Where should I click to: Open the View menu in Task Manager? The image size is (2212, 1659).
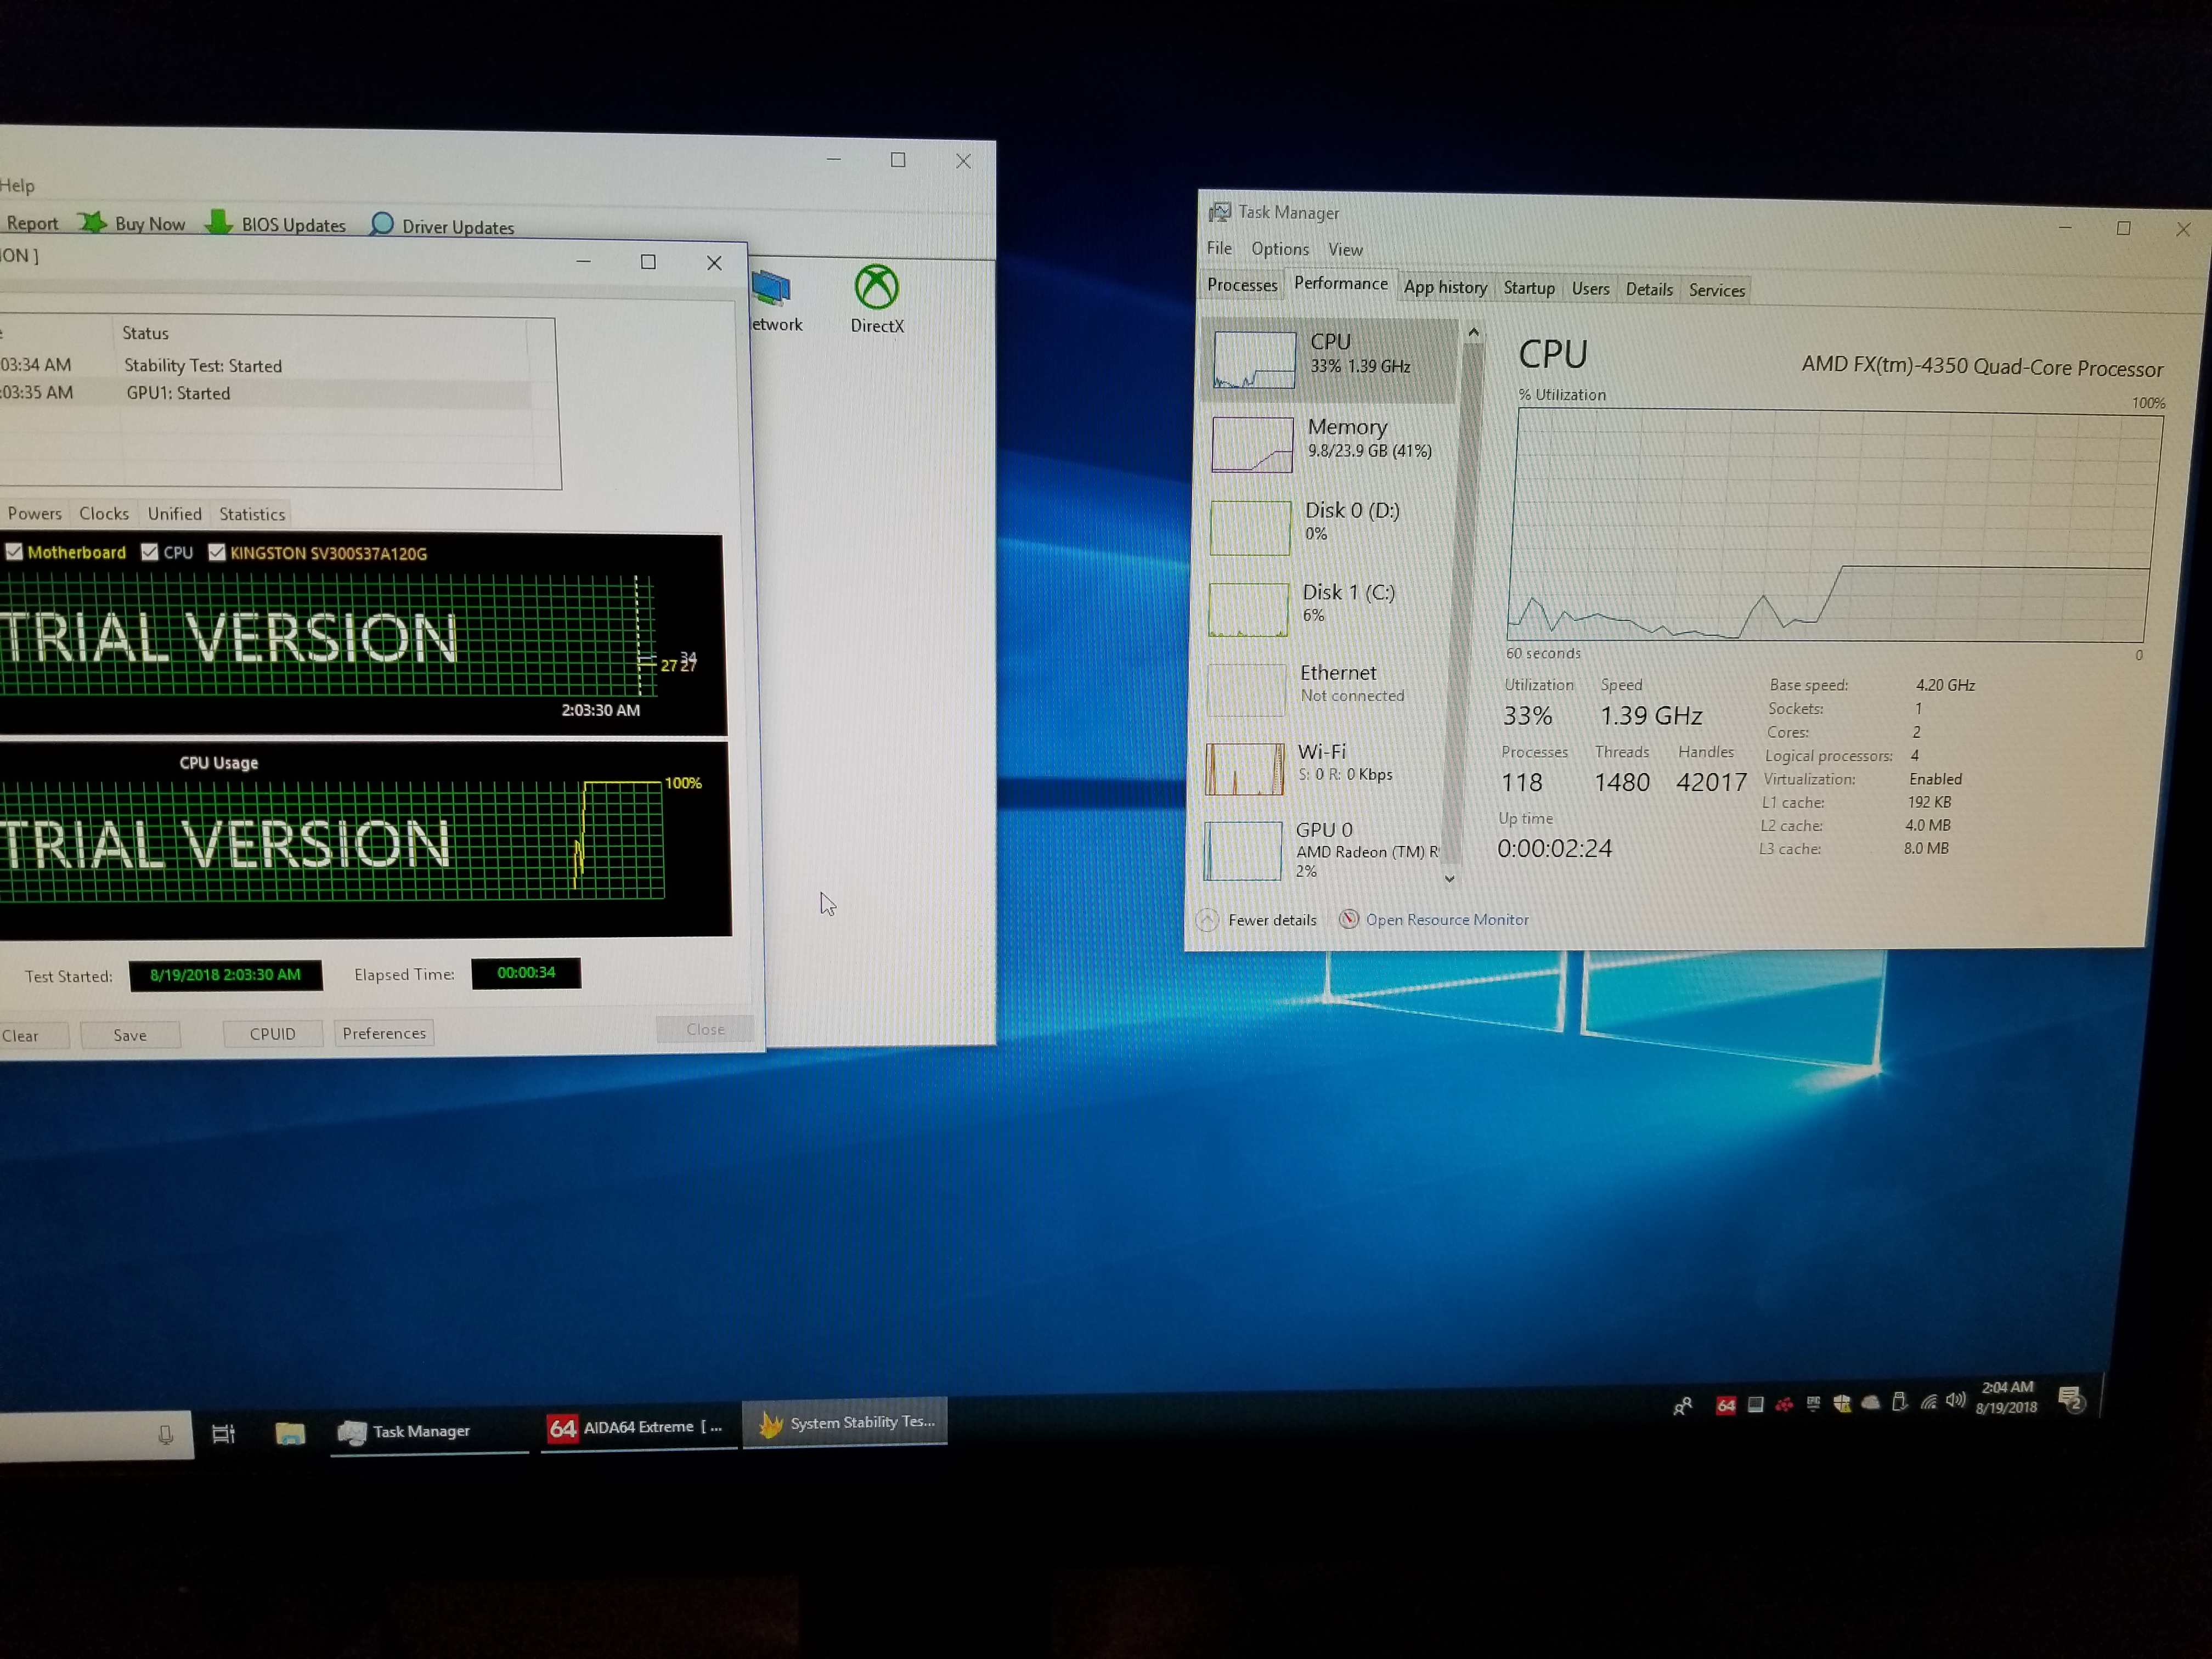tap(1345, 250)
